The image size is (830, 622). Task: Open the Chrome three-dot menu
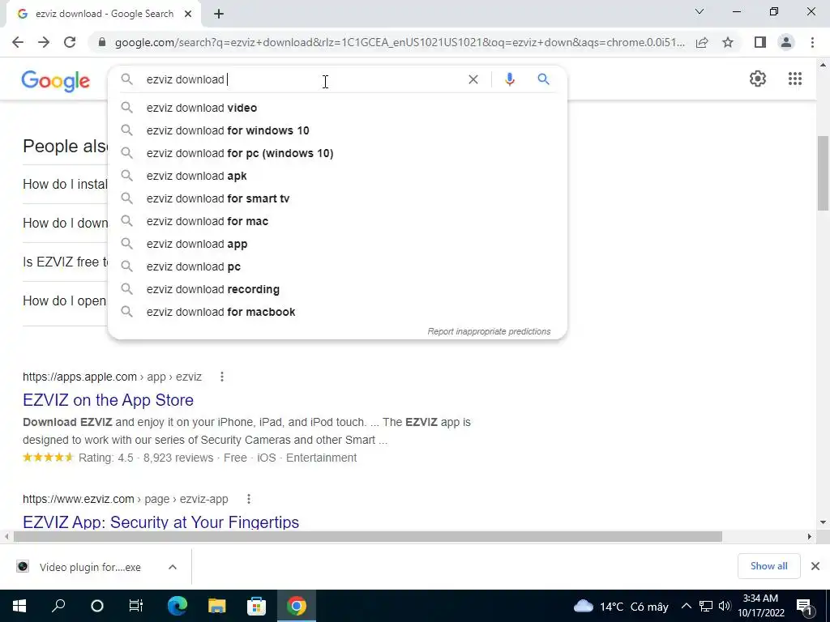coord(812,42)
